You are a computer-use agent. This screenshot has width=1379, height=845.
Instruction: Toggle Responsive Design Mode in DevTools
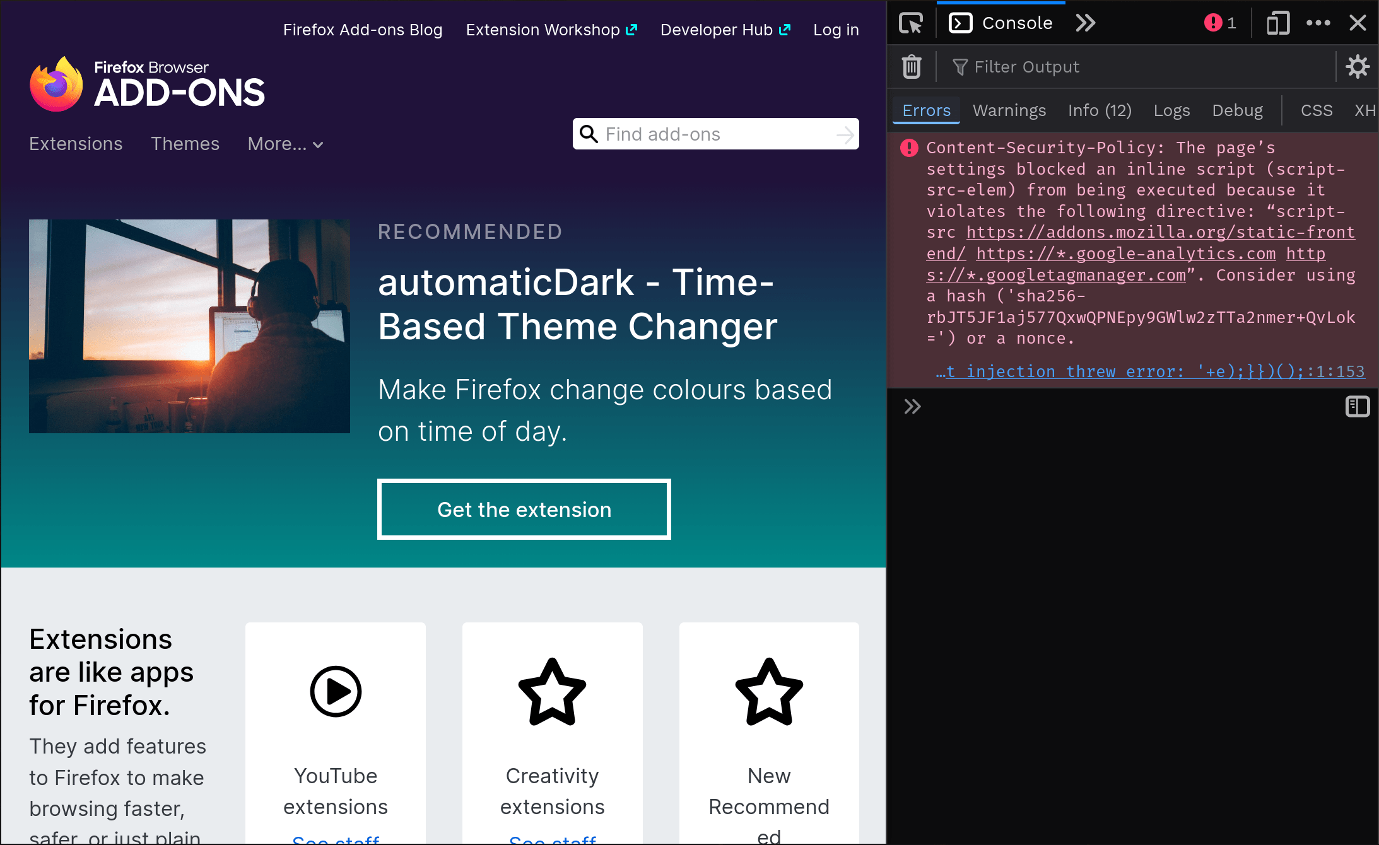pos(1278,23)
